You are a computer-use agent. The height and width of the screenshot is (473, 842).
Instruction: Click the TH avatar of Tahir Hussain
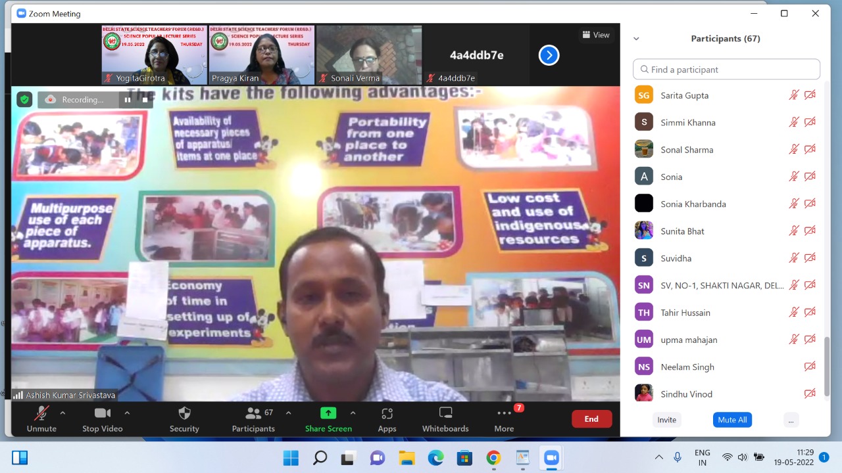644,312
